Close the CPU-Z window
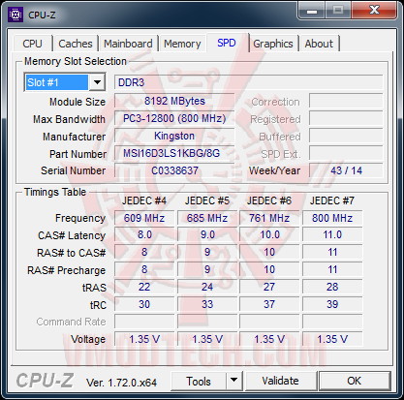The image size is (404, 400). (x=374, y=10)
